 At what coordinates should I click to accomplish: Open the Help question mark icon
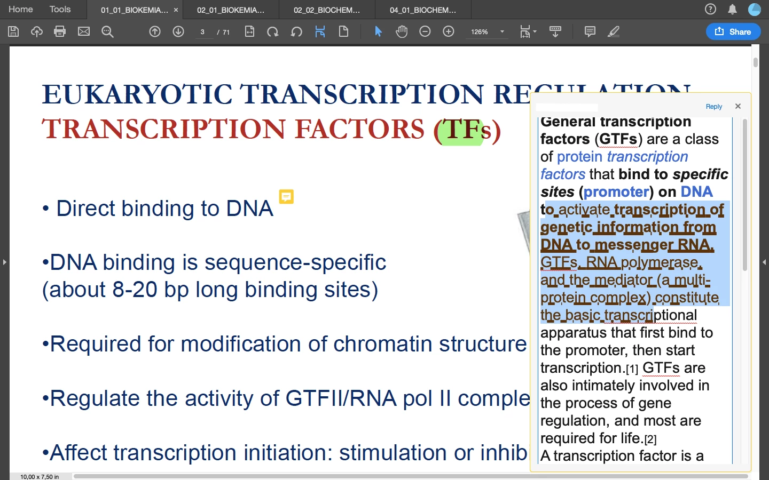pyautogui.click(x=710, y=9)
